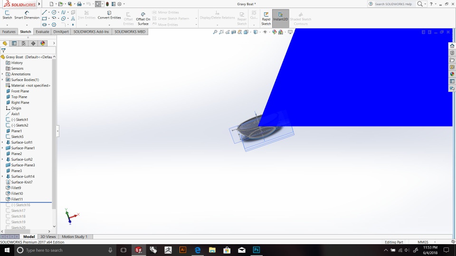The height and width of the screenshot is (256, 456).
Task: Open SOLIDWORKS Resources in task pane
Action: [452, 46]
